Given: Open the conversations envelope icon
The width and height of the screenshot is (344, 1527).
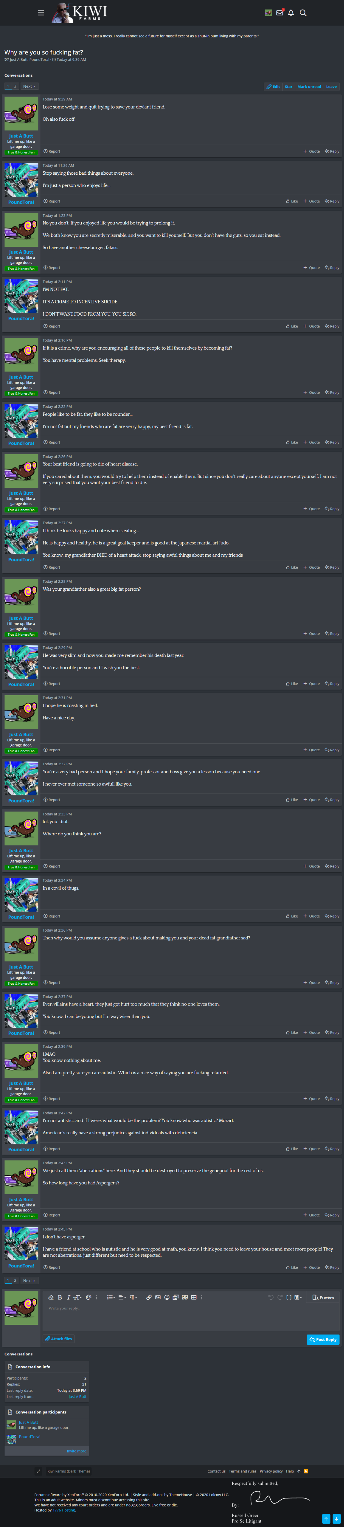Looking at the screenshot, I should click(x=279, y=12).
